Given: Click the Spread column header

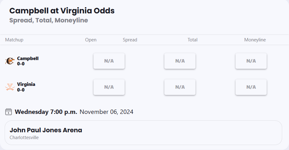Looking at the screenshot, I should 130,40.
